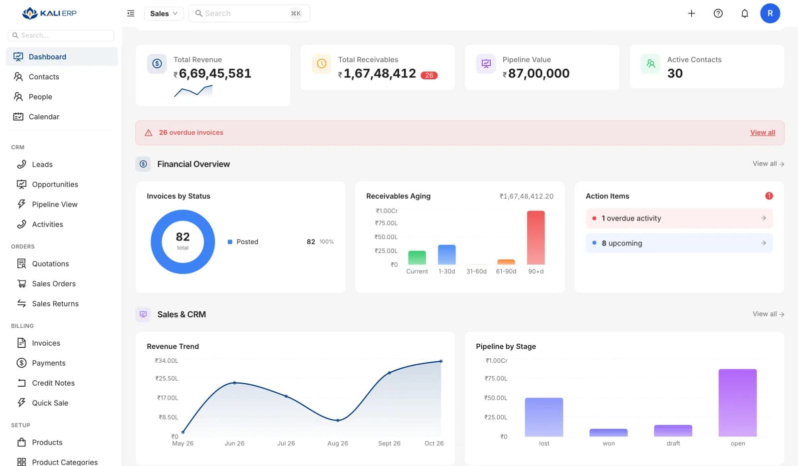798x466 pixels.
Task: Click the Pipeline Value presentation icon
Action: click(x=486, y=64)
